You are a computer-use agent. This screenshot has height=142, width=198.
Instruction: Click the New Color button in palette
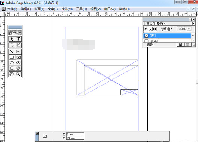coord(180,44)
